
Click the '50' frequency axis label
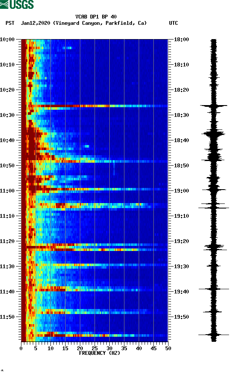tap(168, 349)
